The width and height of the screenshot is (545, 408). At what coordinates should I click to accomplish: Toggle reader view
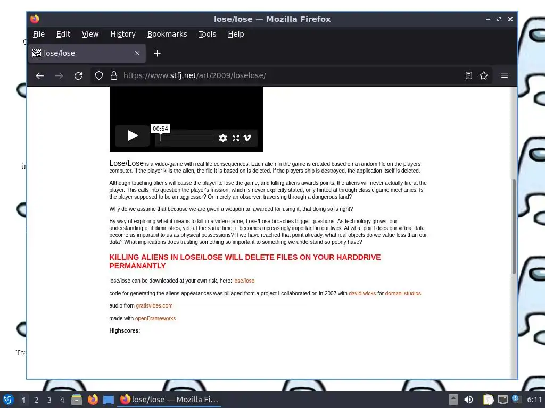468,75
